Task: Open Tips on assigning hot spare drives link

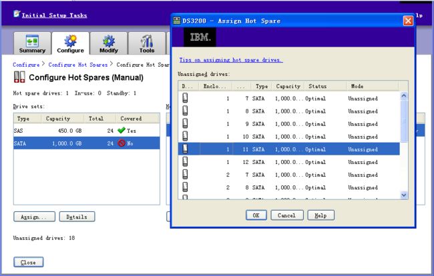Action: [231, 60]
